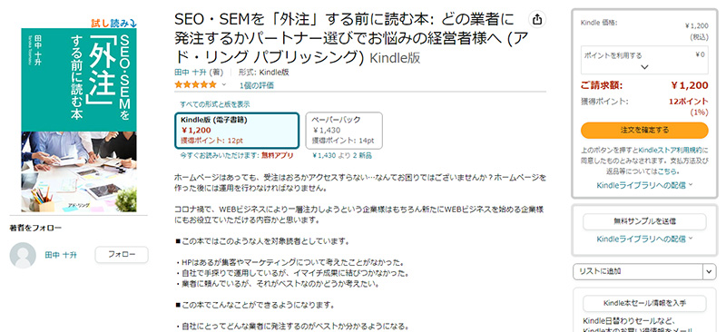Click the 注文を確定する button
The width and height of the screenshot is (726, 332).
point(644,130)
